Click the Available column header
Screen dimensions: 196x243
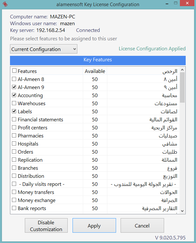click(x=95, y=71)
